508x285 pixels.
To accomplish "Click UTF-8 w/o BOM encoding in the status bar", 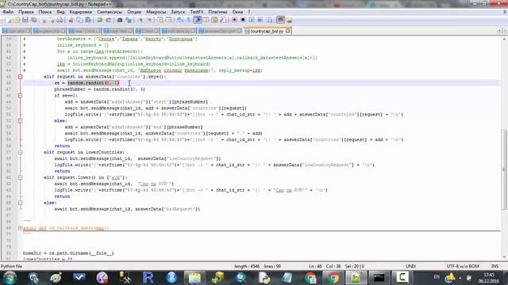I will 463,266.
